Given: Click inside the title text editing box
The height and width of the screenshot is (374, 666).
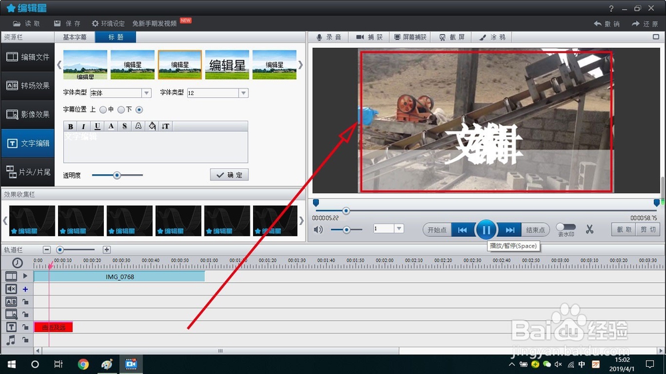Looking at the screenshot, I should [155, 147].
